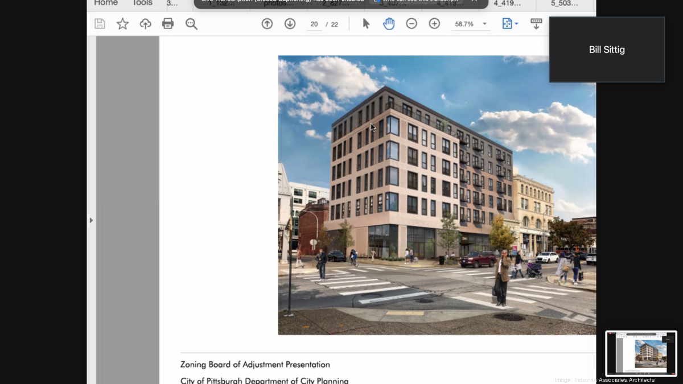Screen dimensions: 683x384
Task: Save the PDF document
Action: [x=100, y=23]
